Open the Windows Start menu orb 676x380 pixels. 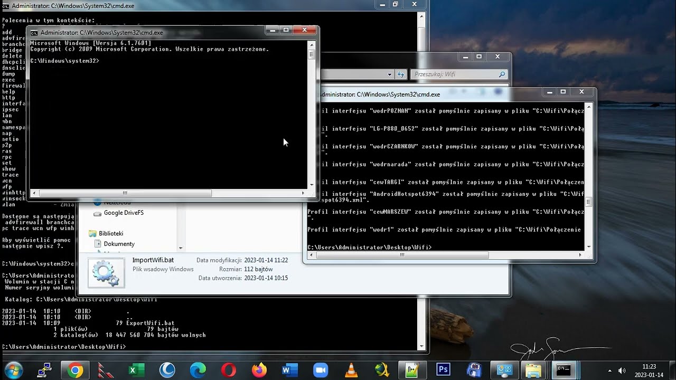(x=14, y=370)
